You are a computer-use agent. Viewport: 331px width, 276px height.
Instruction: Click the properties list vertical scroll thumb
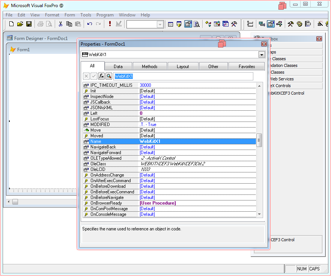(x=259, y=140)
